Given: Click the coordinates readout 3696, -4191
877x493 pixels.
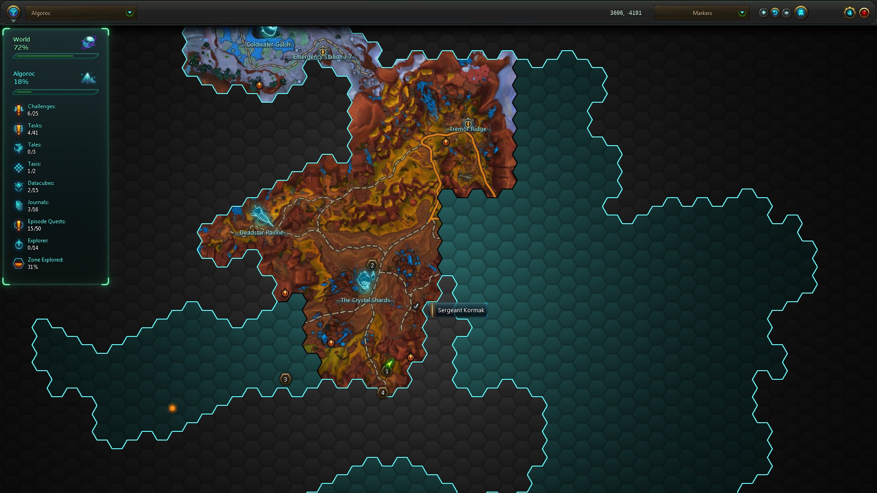Looking at the screenshot, I should [x=626, y=13].
